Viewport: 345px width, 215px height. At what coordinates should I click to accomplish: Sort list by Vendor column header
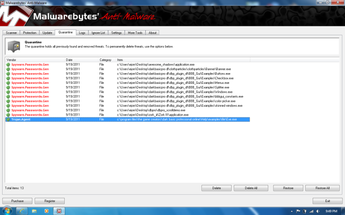(35, 60)
